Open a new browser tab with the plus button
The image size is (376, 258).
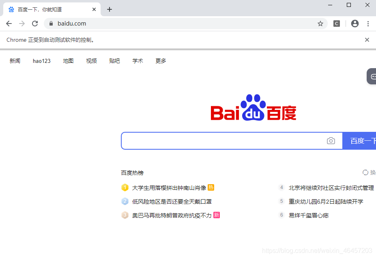109,9
